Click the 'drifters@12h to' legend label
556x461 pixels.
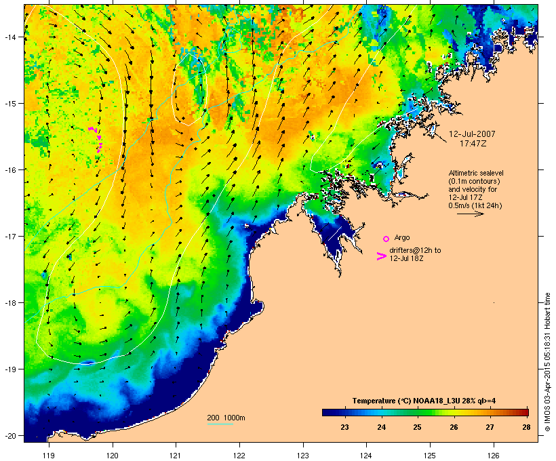click(415, 250)
